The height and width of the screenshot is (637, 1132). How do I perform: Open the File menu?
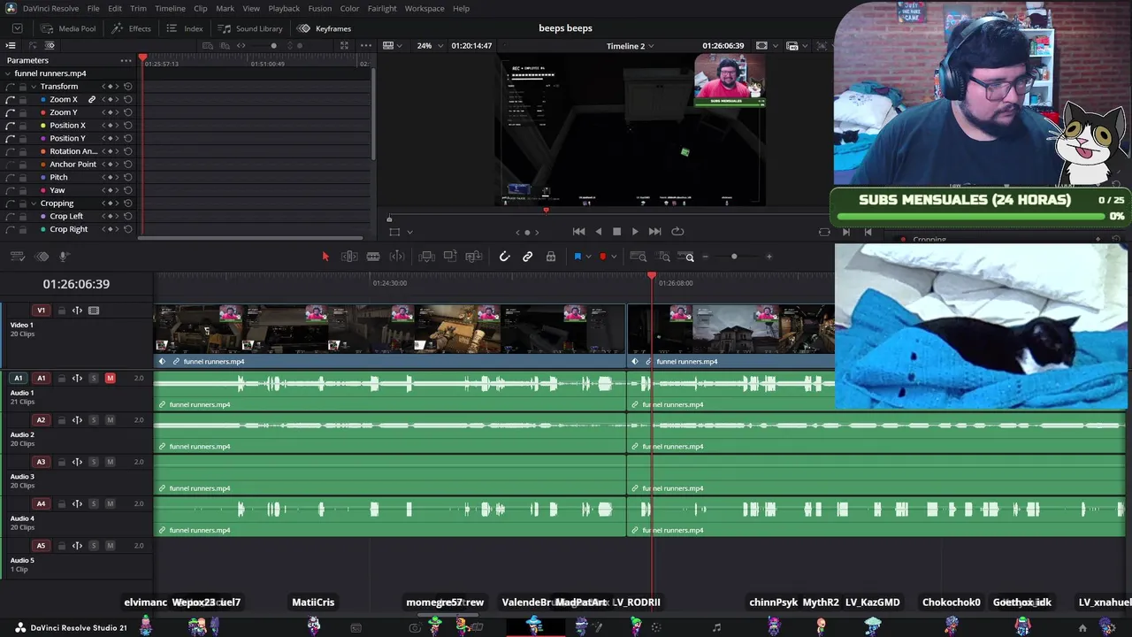[x=93, y=8]
